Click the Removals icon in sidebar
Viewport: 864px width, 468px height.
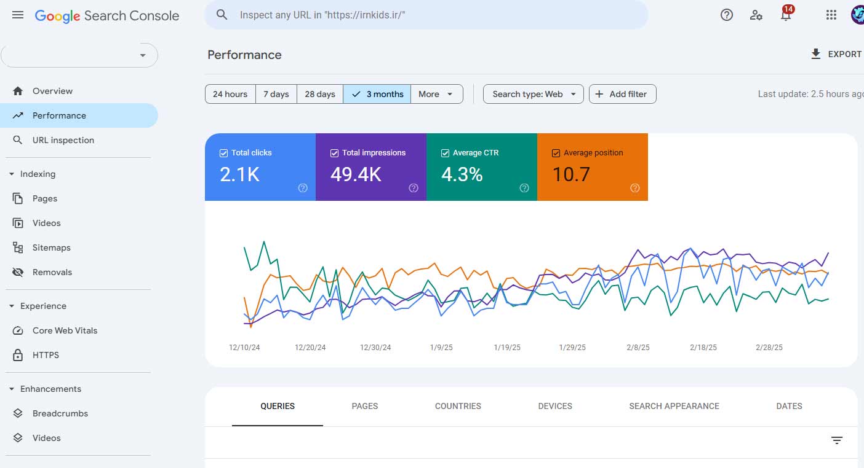pos(18,272)
